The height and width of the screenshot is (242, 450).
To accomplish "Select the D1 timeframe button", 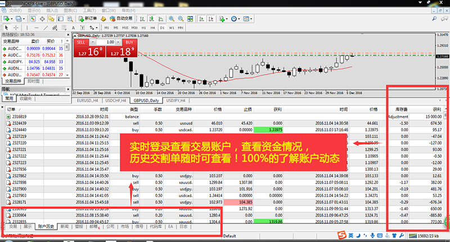I will (x=162, y=27).
